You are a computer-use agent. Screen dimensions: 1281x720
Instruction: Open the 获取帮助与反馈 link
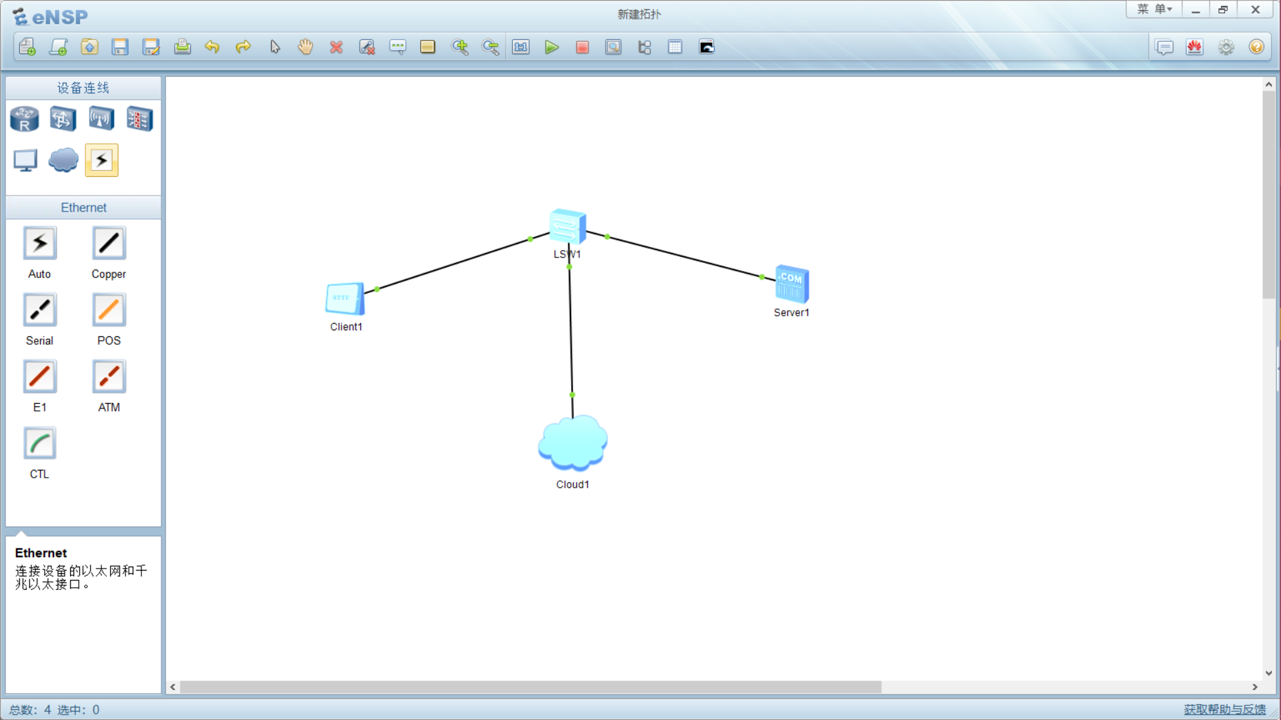(x=1225, y=709)
